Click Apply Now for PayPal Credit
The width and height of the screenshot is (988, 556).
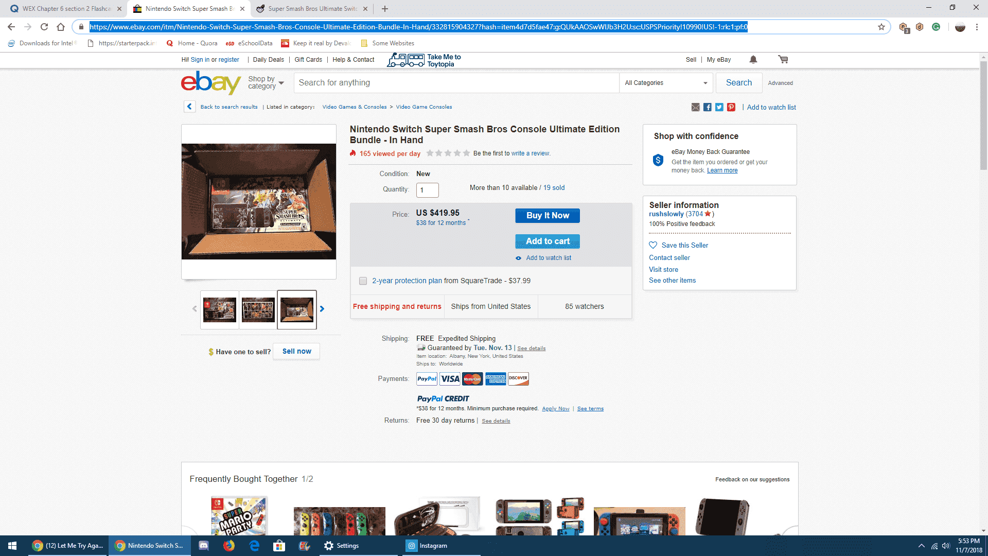556,409
